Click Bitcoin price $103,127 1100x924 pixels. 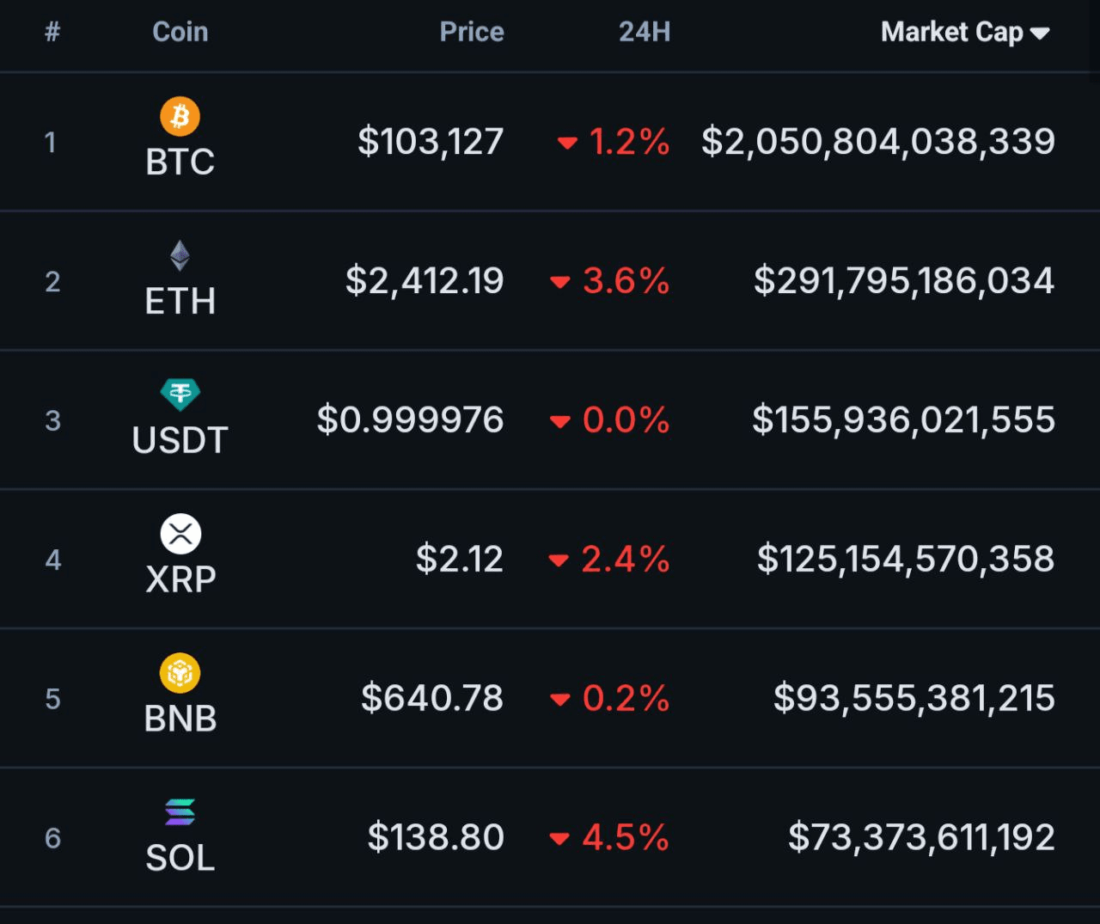431,142
